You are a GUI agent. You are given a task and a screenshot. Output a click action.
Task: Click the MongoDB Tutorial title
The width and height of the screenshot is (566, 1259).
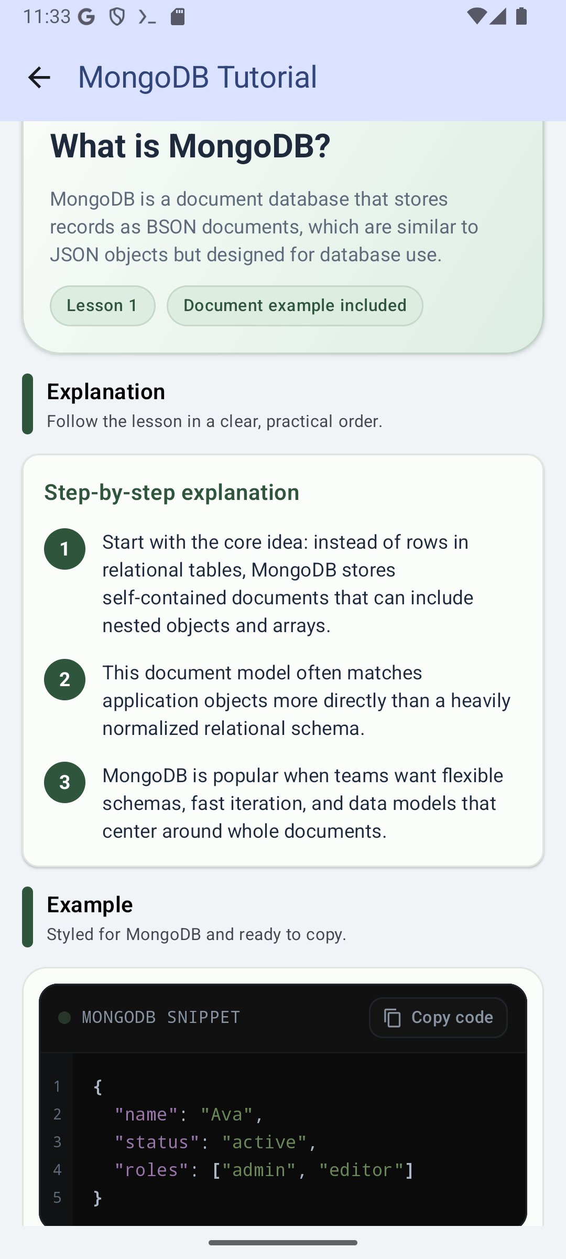(x=198, y=77)
